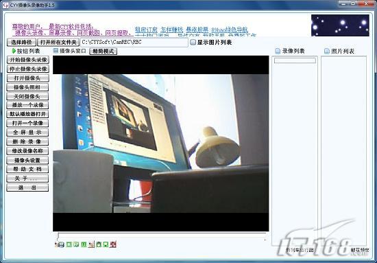Click the 退出 exit button
377x263 pixels.
(27, 187)
